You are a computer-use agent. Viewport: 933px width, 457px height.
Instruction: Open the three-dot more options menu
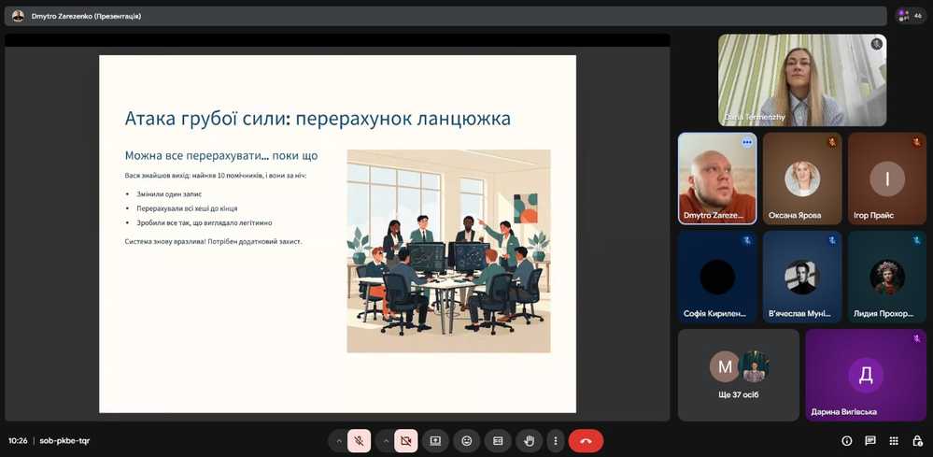tap(556, 440)
